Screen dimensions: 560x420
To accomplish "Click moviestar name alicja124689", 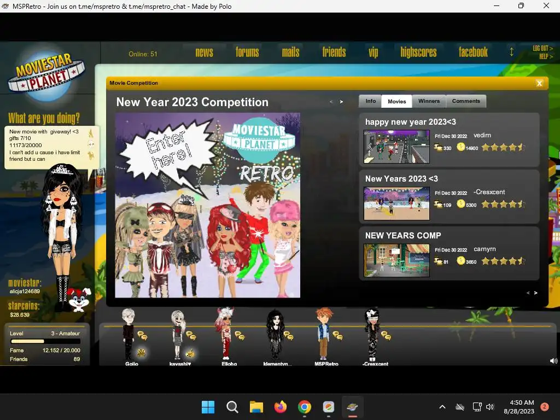I will pos(25,291).
